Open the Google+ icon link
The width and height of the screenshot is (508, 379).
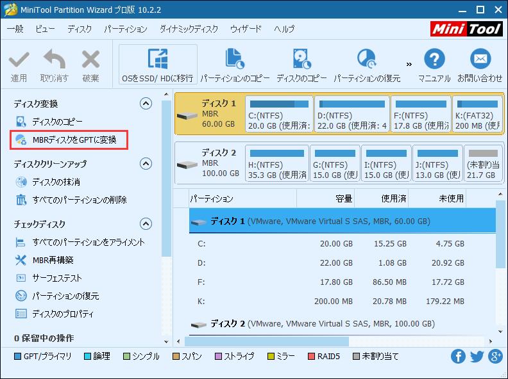pyautogui.click(x=496, y=356)
